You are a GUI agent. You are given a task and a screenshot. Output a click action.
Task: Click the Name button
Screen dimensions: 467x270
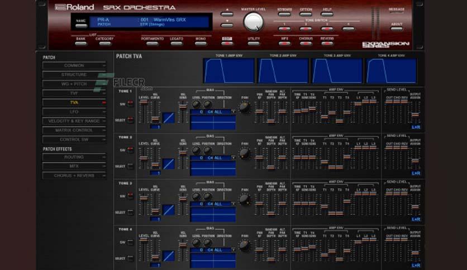coord(80,26)
